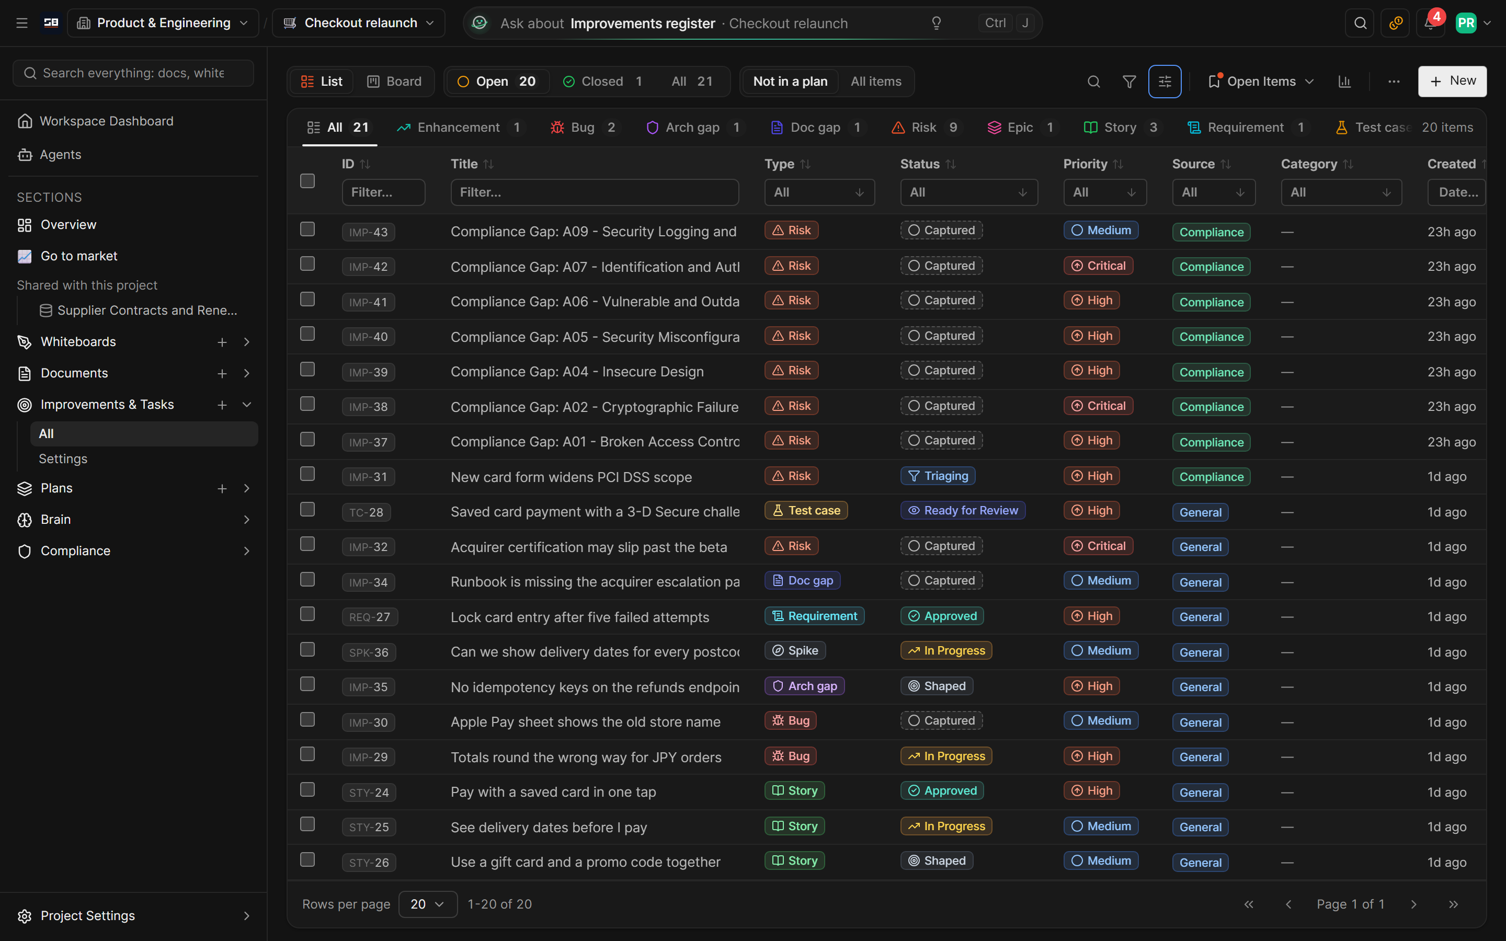Check the TC-28 row checkbox
The height and width of the screenshot is (941, 1506).
tap(307, 509)
